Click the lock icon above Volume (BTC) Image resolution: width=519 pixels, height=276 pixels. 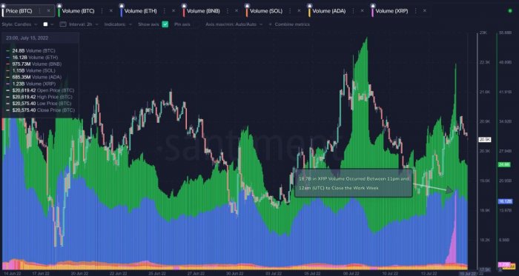point(59,5)
